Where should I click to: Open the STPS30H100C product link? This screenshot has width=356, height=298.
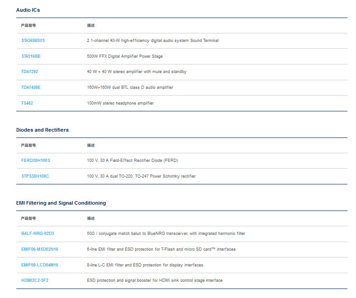tap(35, 176)
